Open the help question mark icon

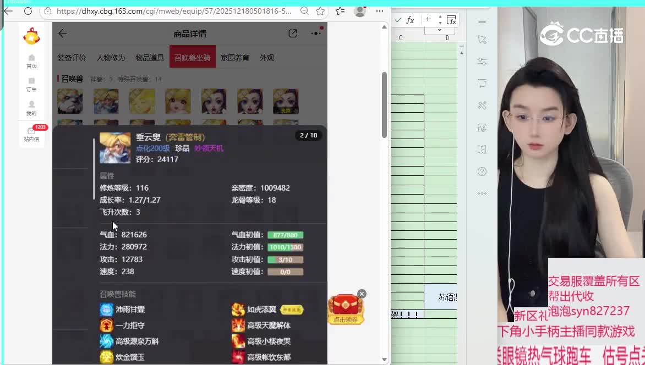[x=482, y=172]
